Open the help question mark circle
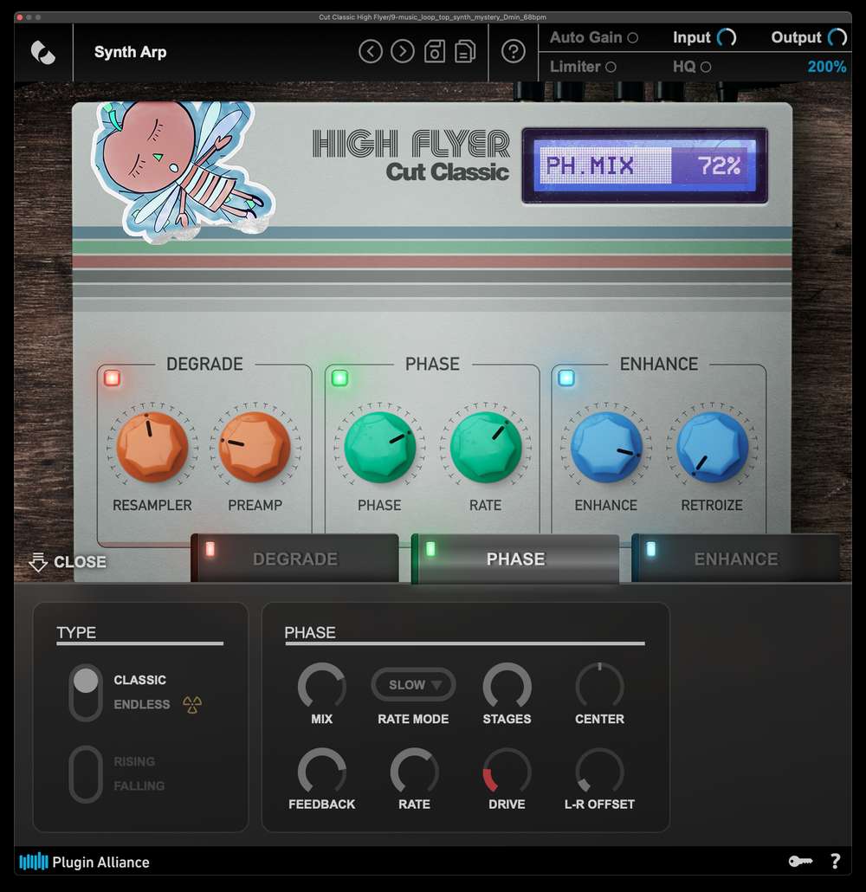This screenshot has height=892, width=866. (x=514, y=52)
